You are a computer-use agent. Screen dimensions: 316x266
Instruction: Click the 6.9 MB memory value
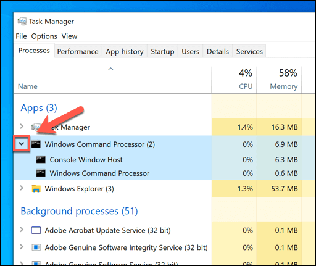coord(286,144)
